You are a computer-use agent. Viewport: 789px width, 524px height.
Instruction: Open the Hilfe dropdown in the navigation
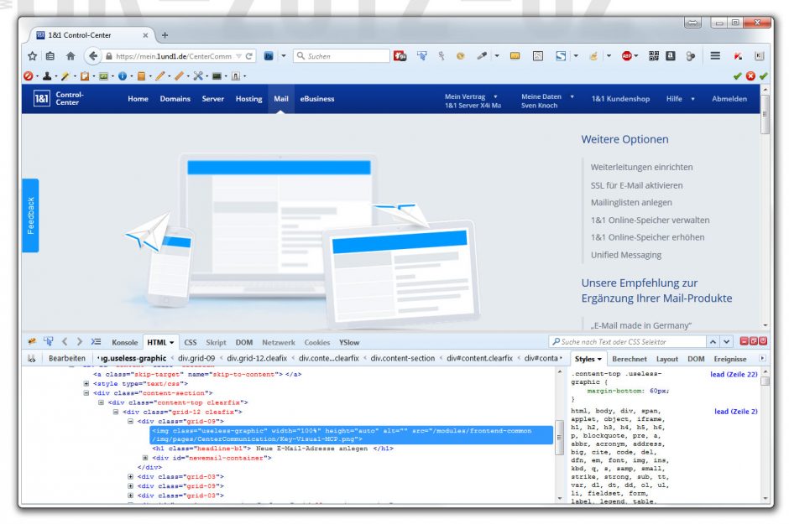point(692,99)
